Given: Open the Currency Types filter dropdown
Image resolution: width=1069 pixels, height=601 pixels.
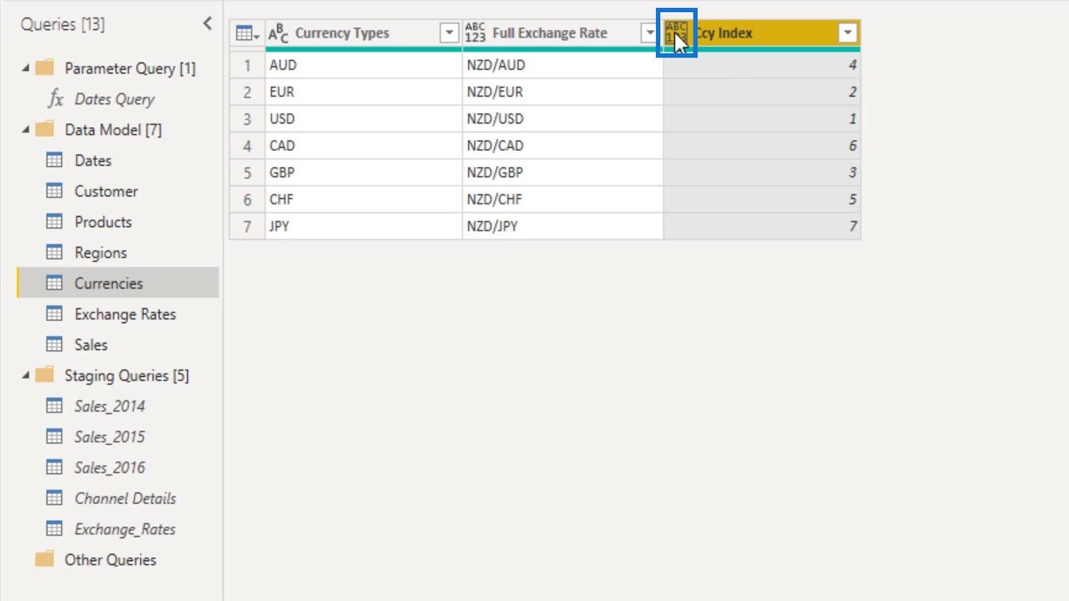Looking at the screenshot, I should tap(450, 33).
